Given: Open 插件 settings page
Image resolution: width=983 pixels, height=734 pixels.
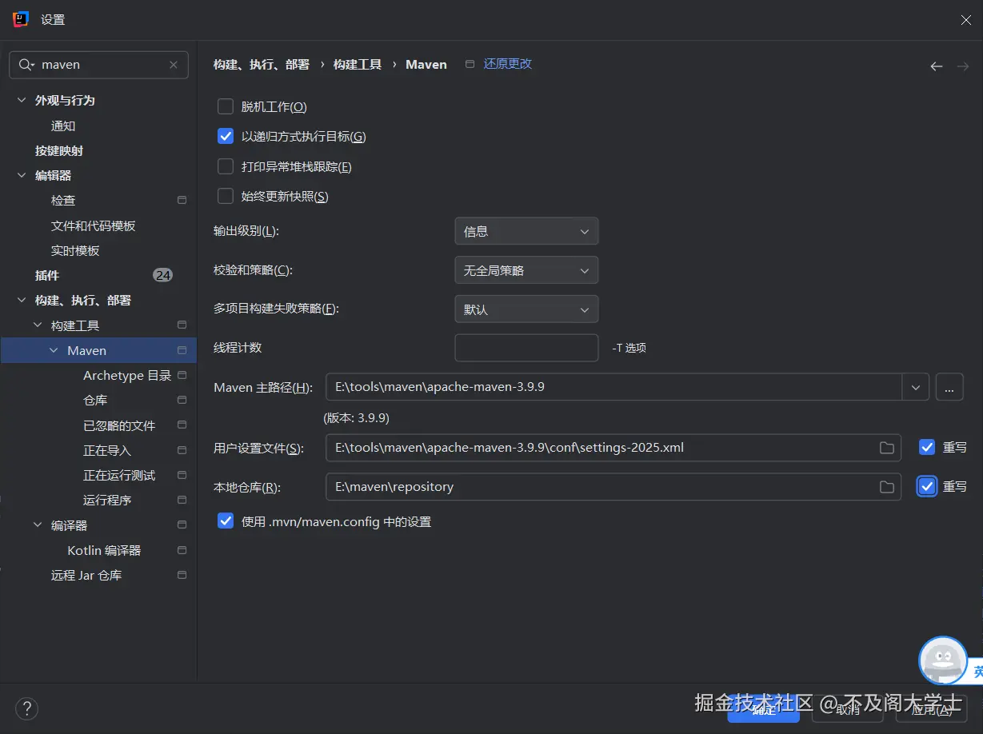Looking at the screenshot, I should [47, 275].
